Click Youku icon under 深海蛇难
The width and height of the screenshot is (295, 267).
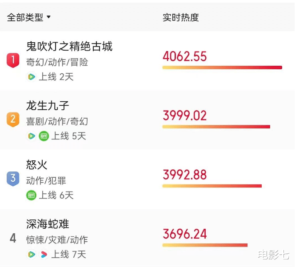coord(44,255)
